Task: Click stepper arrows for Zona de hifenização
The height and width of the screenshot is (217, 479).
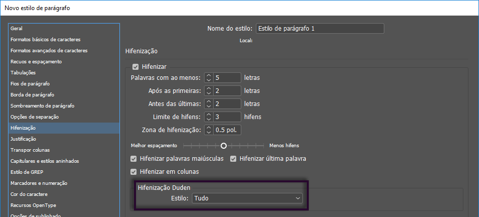Action: (209, 130)
